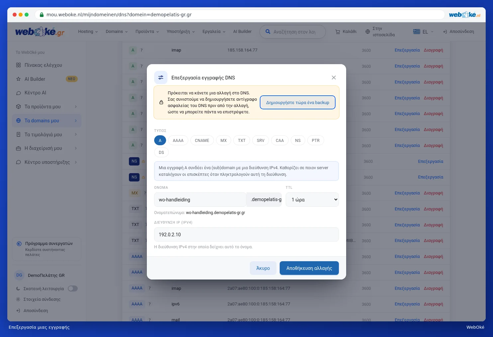Click Δημιουργήστε τώρα ένα backup button
Image resolution: width=493 pixels, height=337 pixels.
(x=298, y=102)
